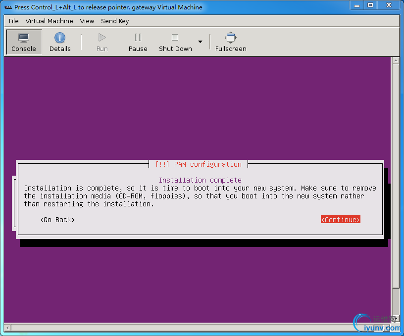Viewport: 404px width, 336px height.
Task: Expand the Shut Down dropdown arrow
Action: (200, 42)
